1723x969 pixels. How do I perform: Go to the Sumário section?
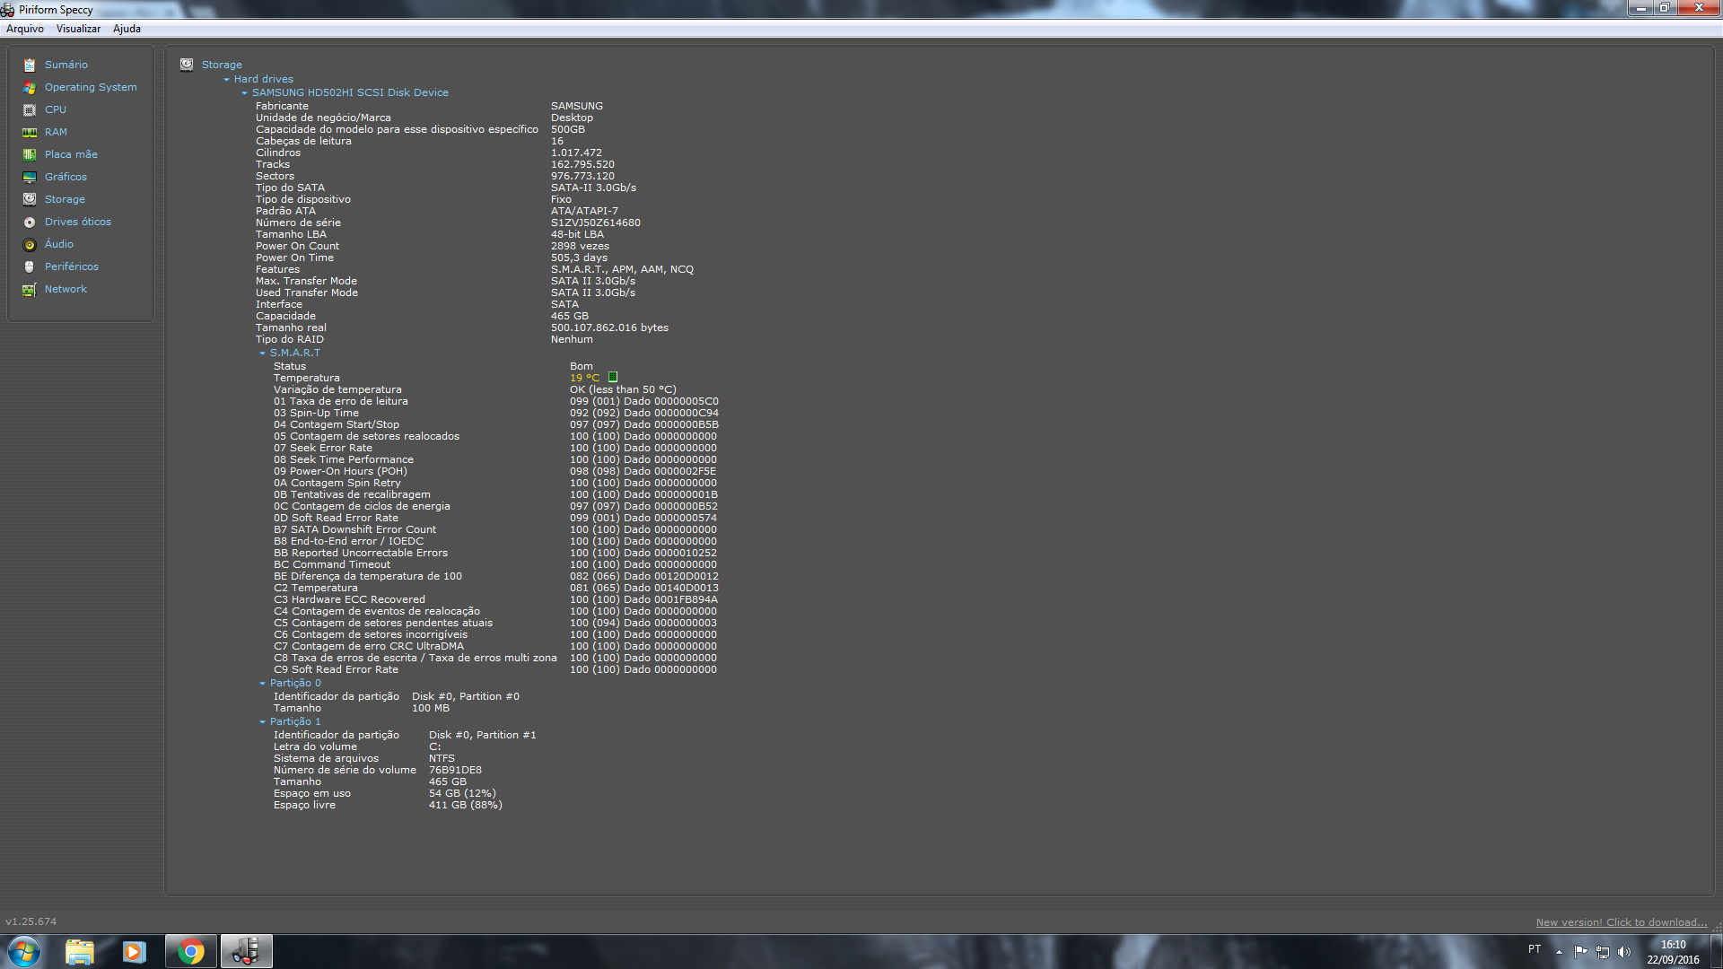(x=66, y=65)
